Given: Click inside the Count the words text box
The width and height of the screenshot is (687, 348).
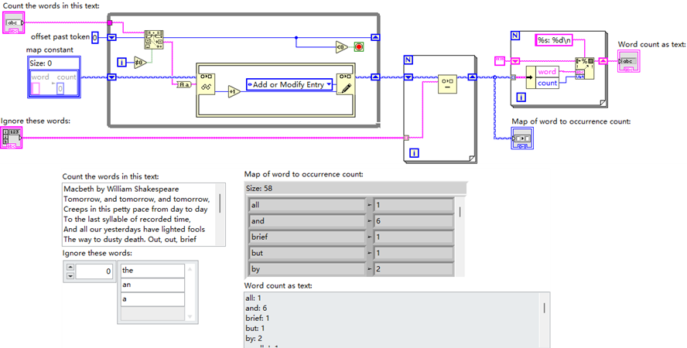Looking at the screenshot, I should click(x=139, y=214).
